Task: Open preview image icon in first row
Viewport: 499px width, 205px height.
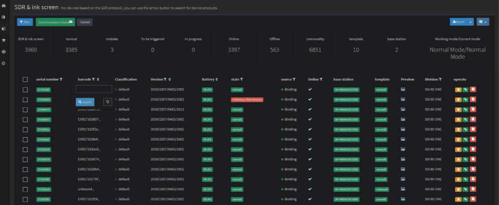Action: pyautogui.click(x=403, y=90)
